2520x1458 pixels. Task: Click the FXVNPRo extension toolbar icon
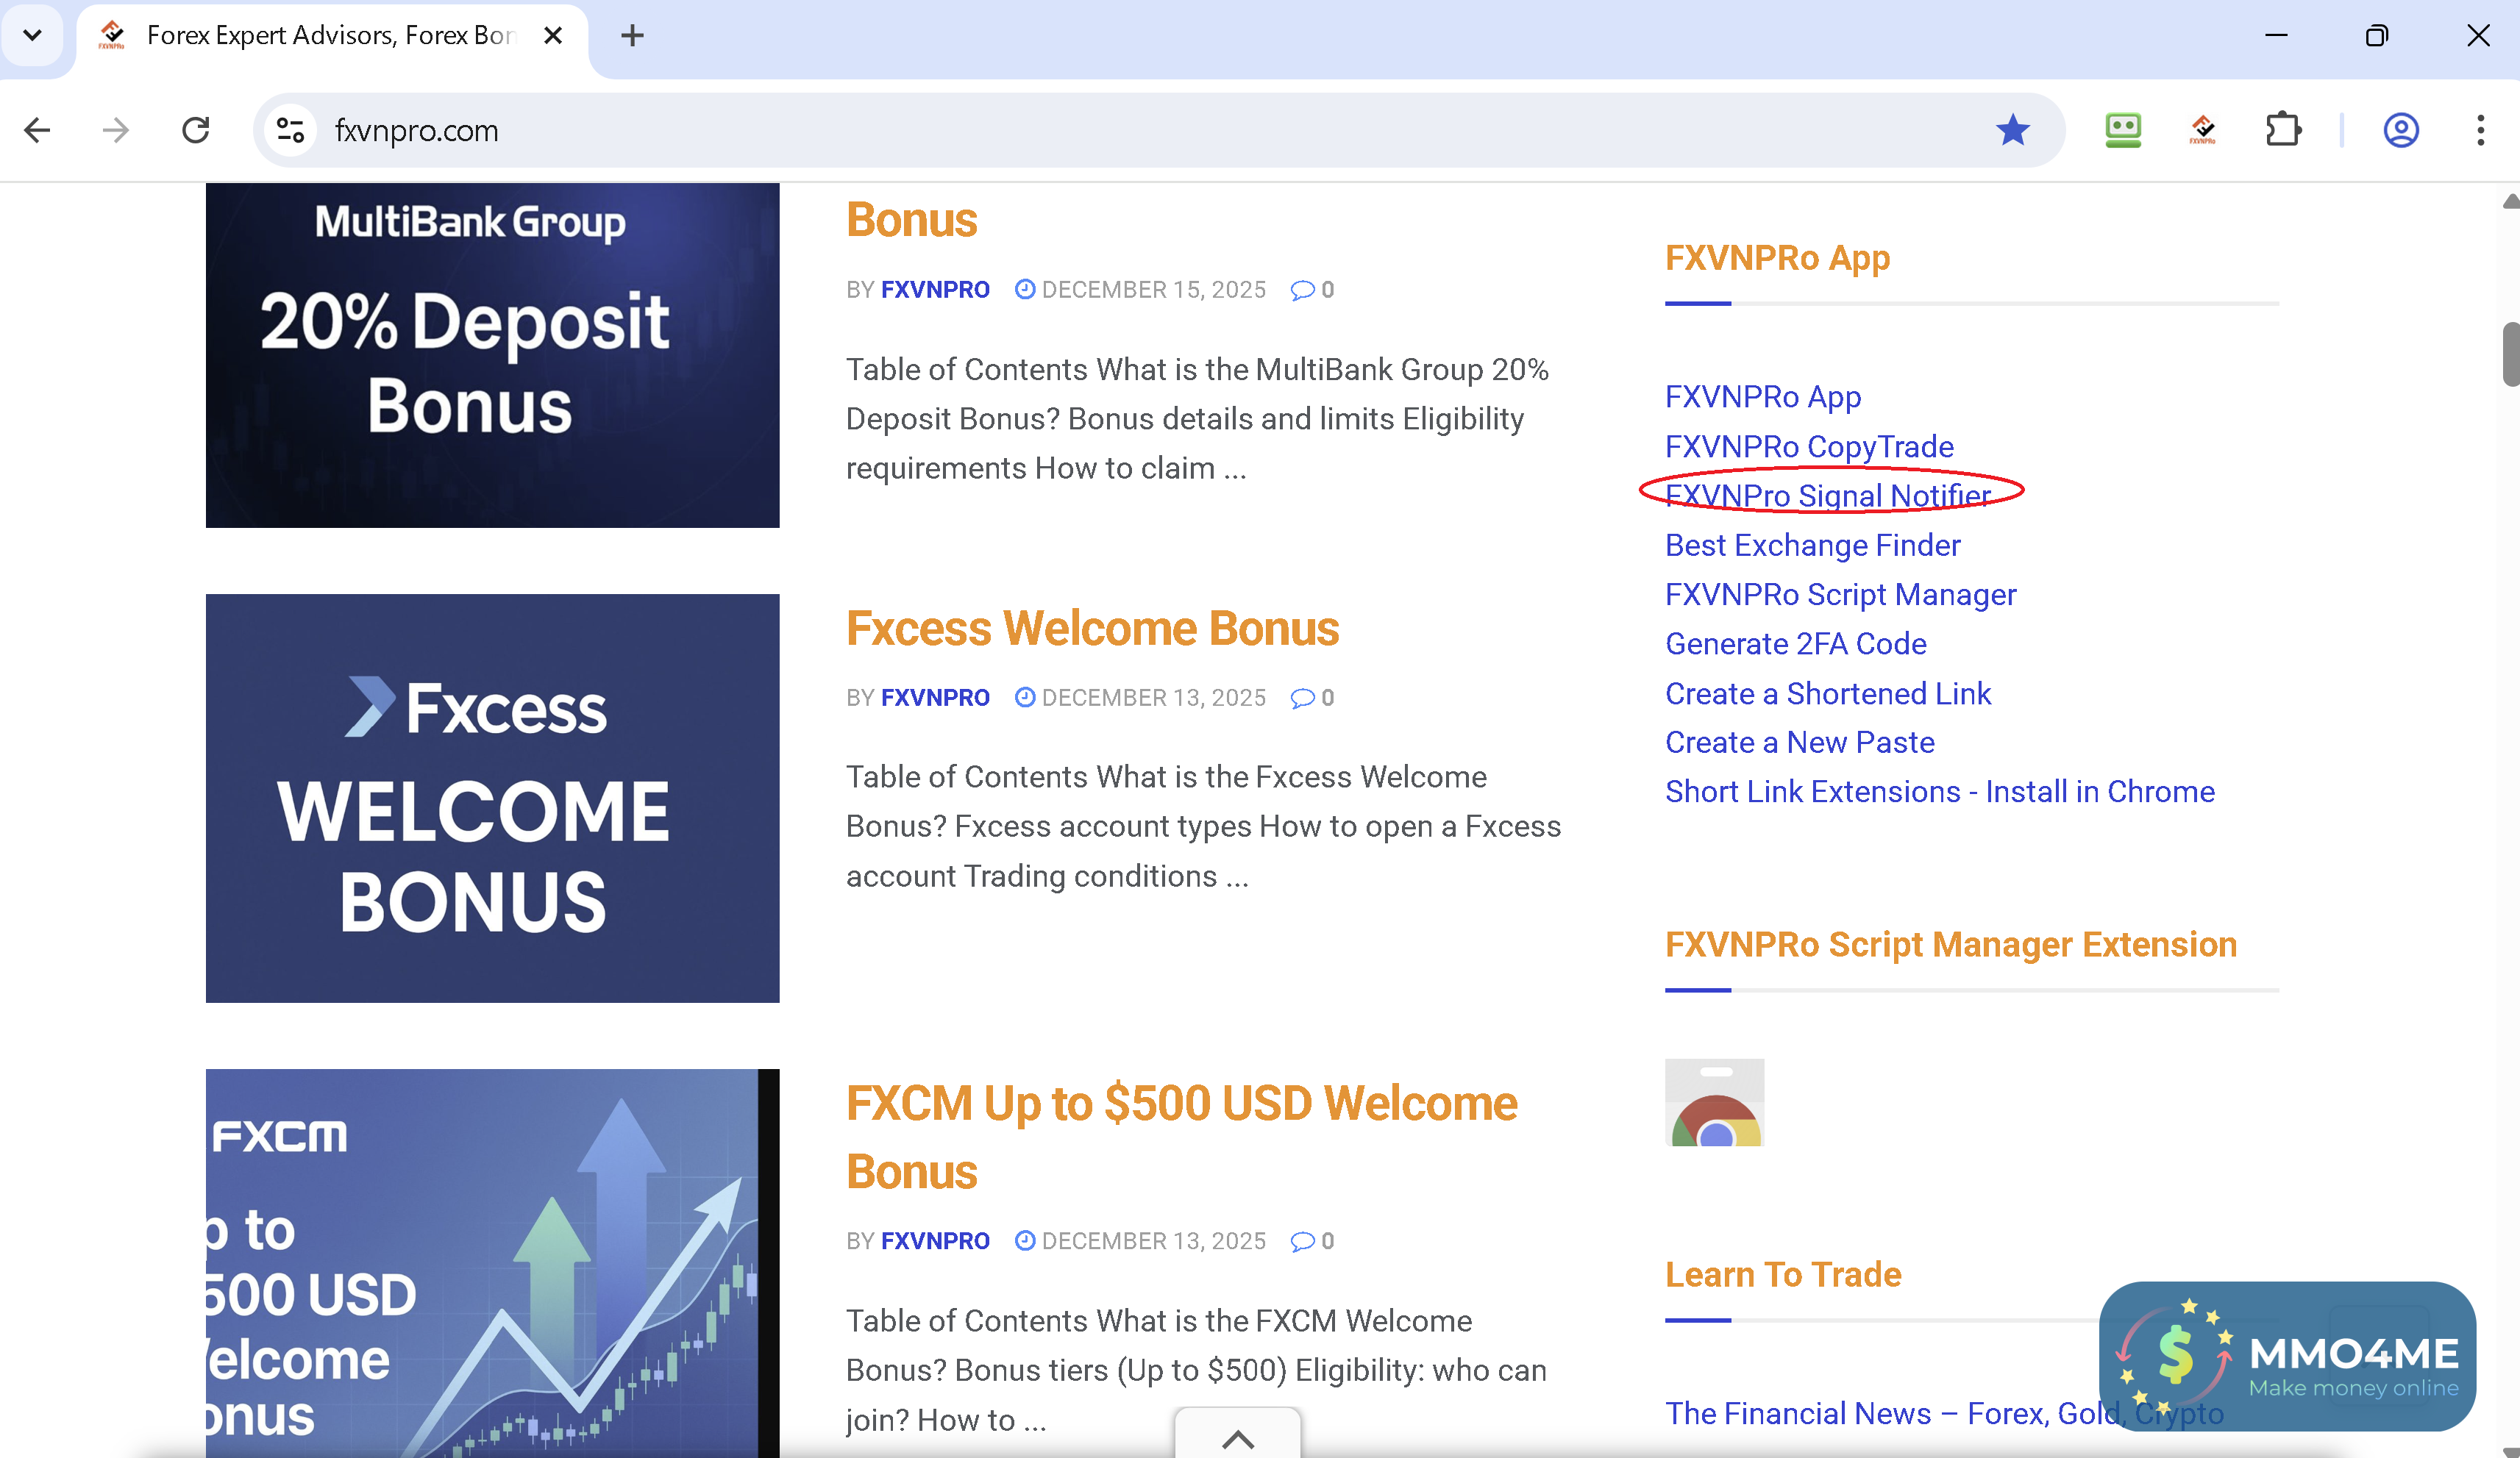coord(2202,130)
